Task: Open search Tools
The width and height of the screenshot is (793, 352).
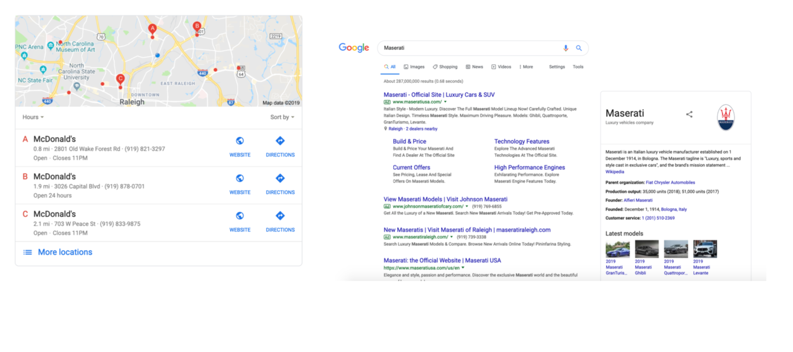Action: [x=578, y=67]
